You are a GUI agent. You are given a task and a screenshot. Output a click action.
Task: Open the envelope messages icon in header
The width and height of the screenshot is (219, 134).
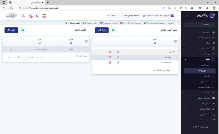coord(30,16)
